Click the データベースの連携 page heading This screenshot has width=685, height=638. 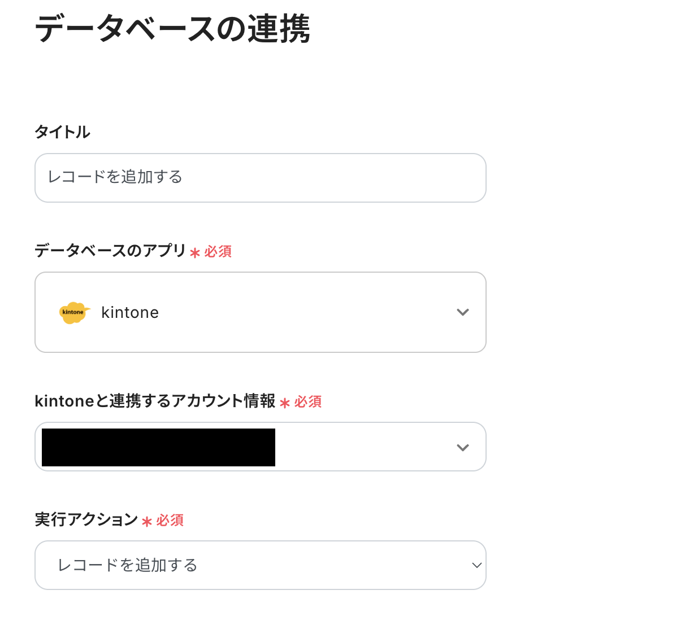(x=172, y=29)
